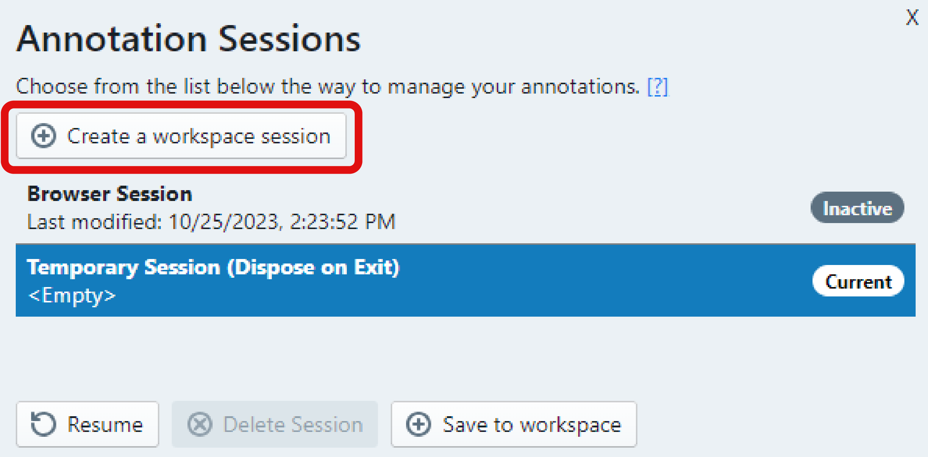The image size is (928, 457).
Task: Click the Annotation Sessions heading
Action: (x=189, y=39)
